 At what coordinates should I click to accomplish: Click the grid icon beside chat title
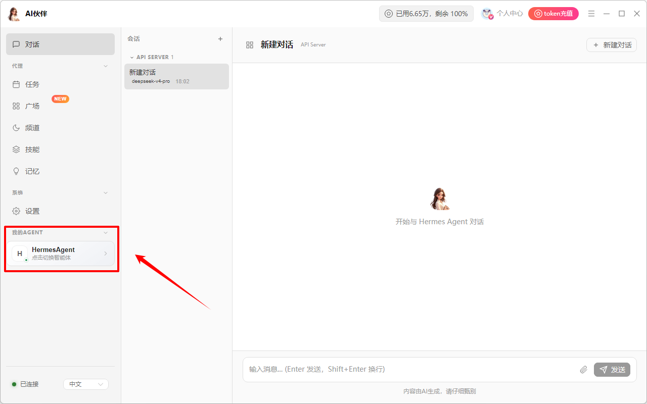coord(250,45)
